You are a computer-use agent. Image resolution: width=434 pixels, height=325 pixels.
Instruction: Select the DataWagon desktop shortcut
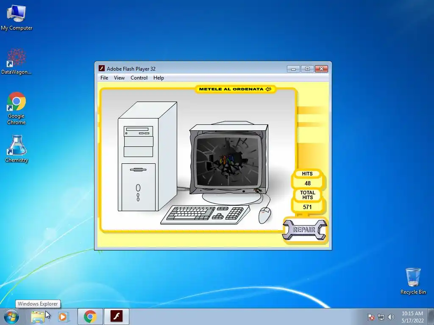click(x=17, y=61)
